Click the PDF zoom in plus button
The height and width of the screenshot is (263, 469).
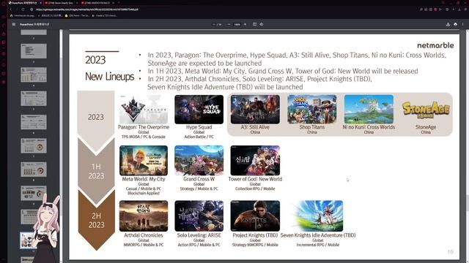pos(245,24)
